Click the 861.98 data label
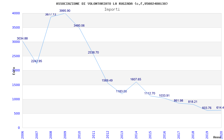Screen dimensions: 224x140 pos(178,101)
